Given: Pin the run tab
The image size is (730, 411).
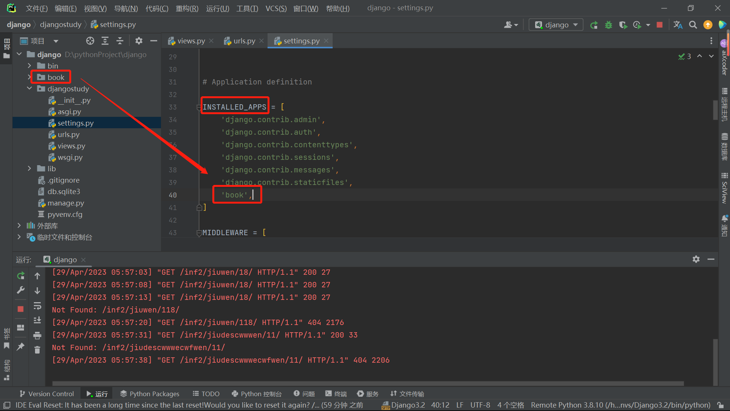Looking at the screenshot, I should click(21, 346).
